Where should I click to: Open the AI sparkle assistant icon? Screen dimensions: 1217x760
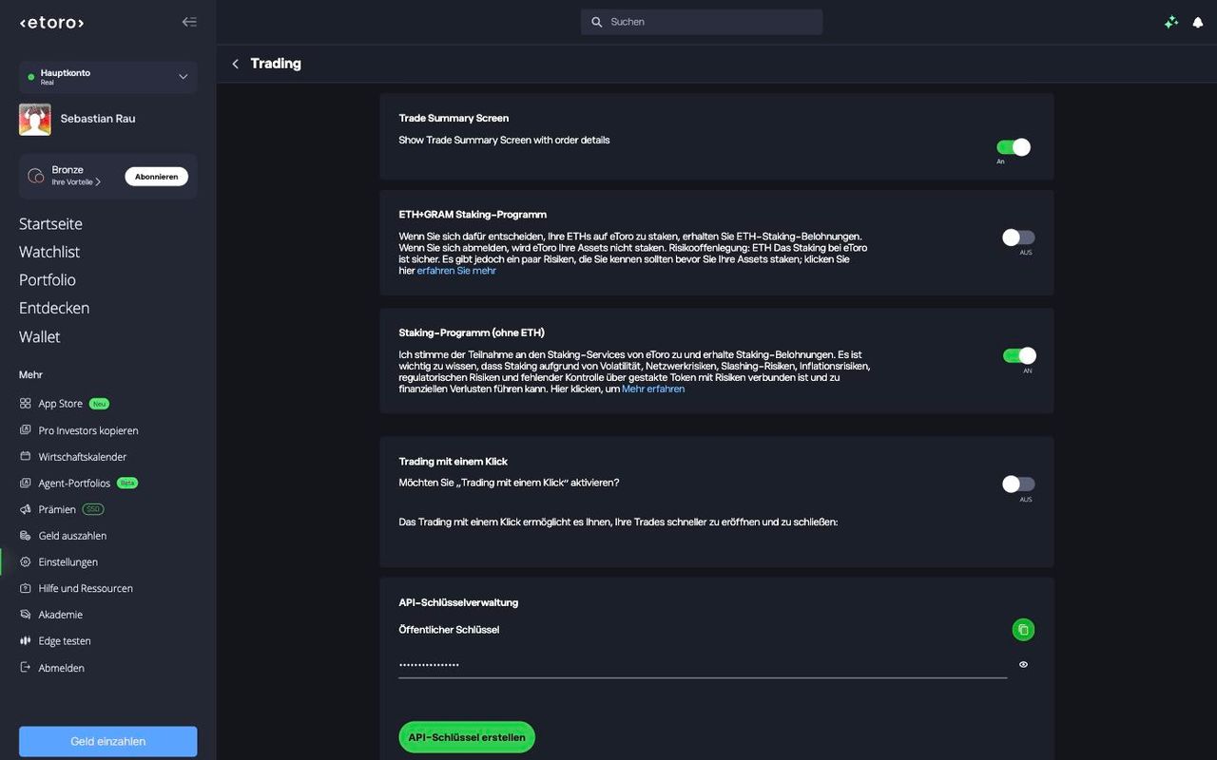click(1171, 22)
